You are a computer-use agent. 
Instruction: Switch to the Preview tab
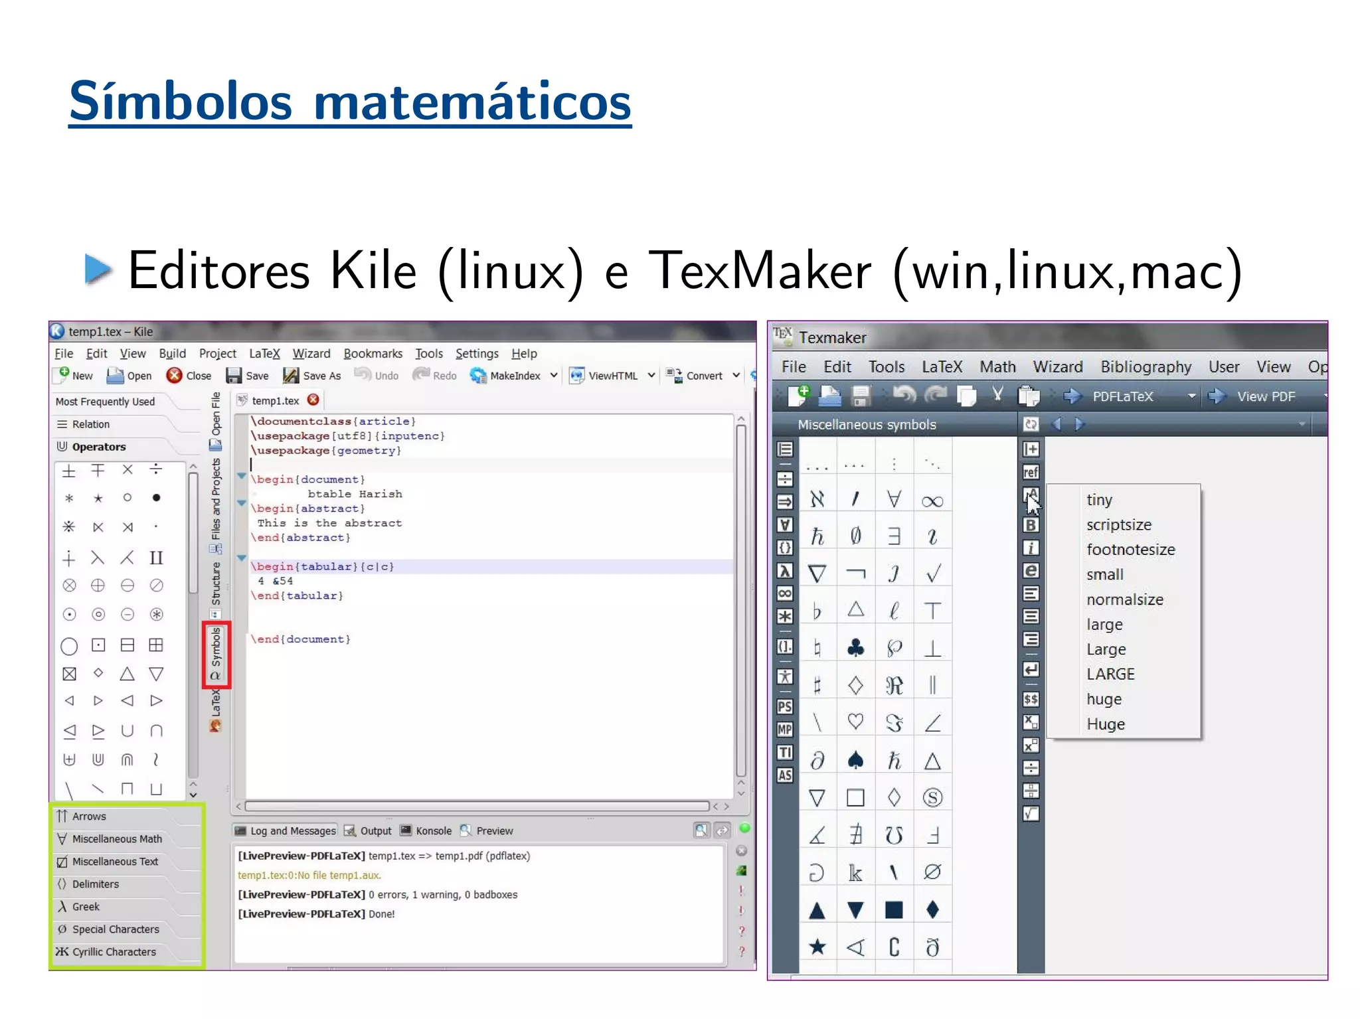(x=487, y=831)
